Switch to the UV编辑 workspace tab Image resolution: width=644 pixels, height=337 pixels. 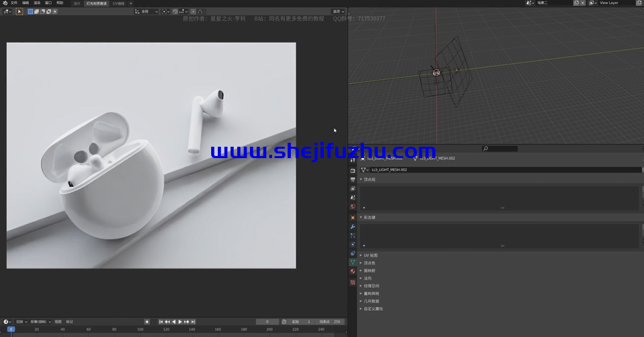click(118, 3)
